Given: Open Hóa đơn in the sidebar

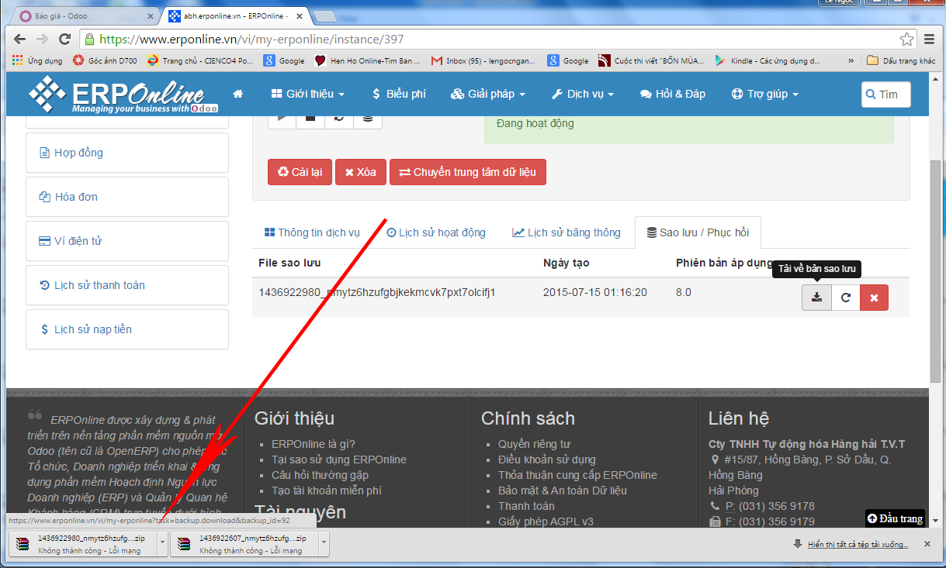Looking at the screenshot, I should click(x=127, y=197).
